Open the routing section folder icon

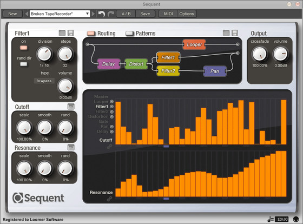tap(226, 33)
